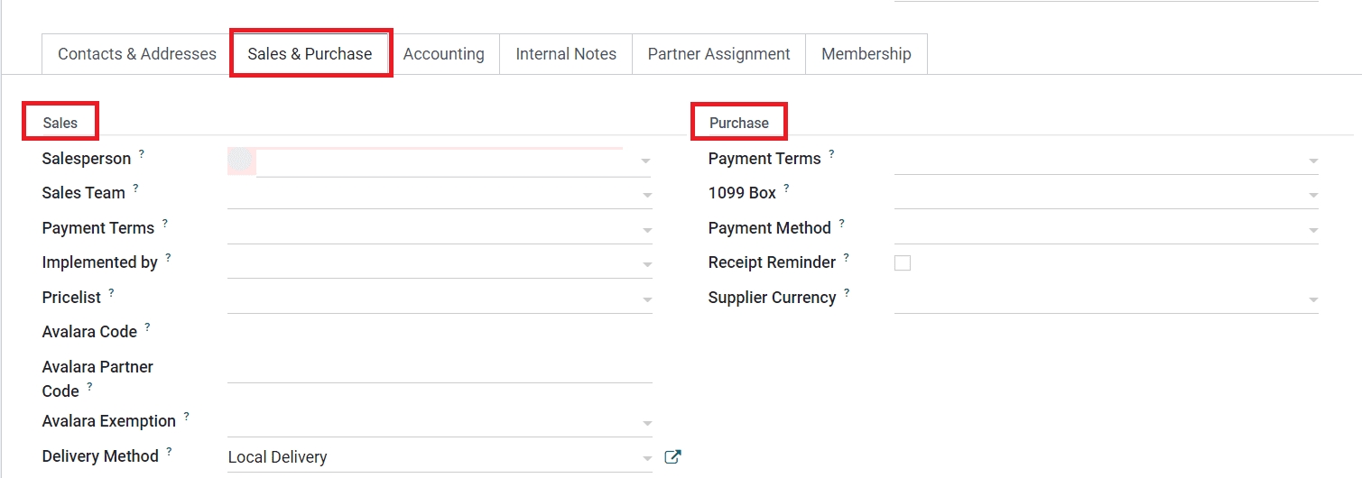Show help for 1099 Box field
The width and height of the screenshot is (1362, 478).
(787, 188)
